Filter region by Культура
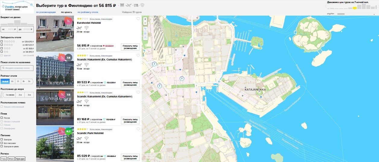 click(x=21, y=159)
